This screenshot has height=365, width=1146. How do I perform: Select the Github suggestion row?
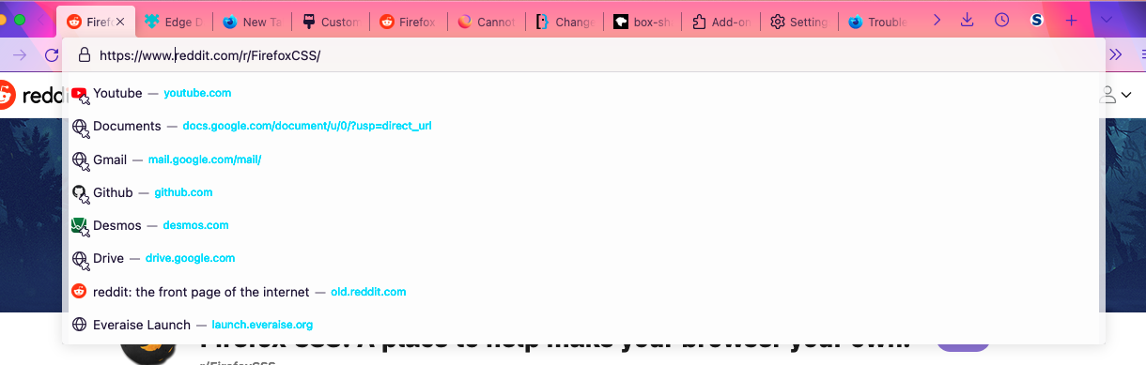(x=582, y=192)
